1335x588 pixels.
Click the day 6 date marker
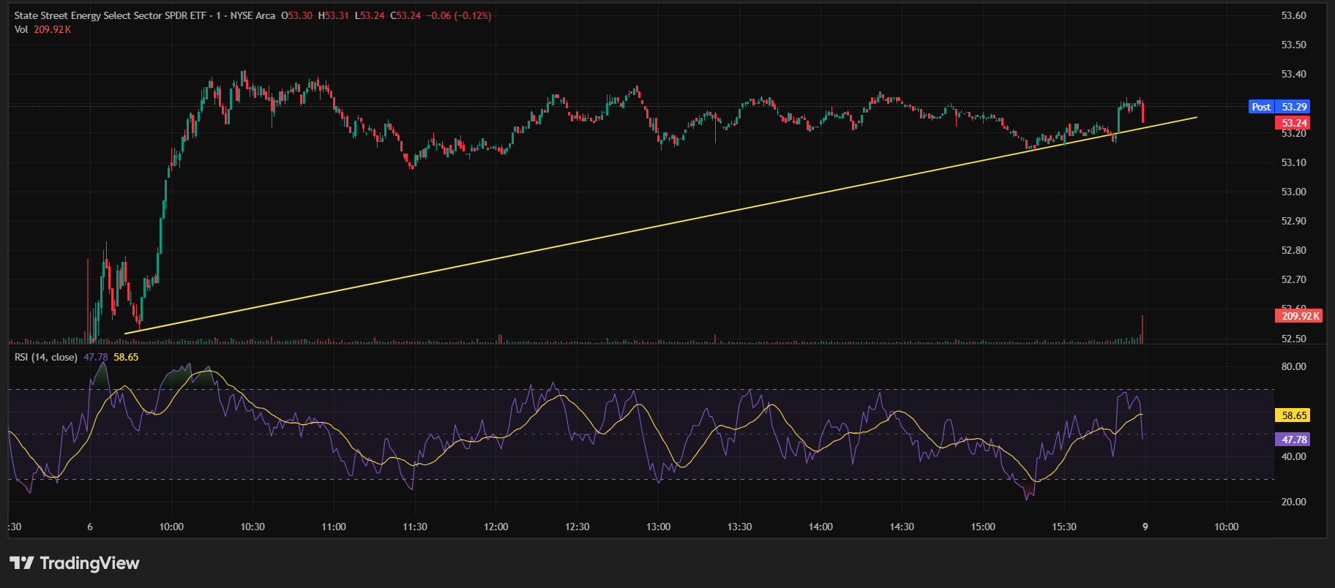(90, 527)
